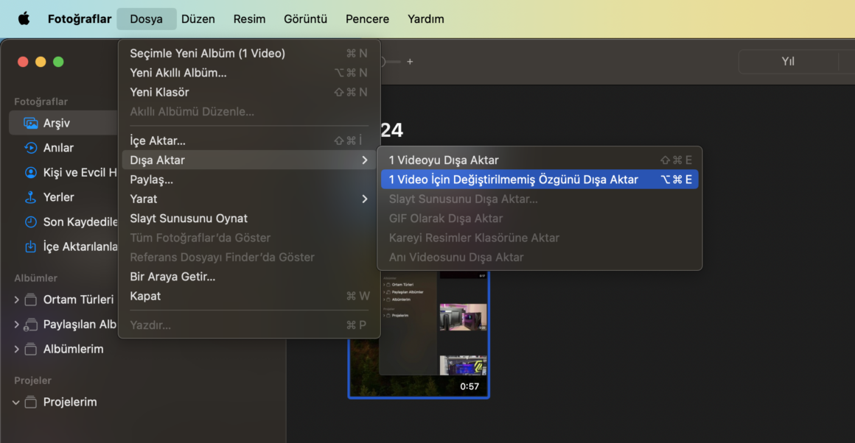
Task: Select Kapat to close the window
Action: (x=249, y=296)
